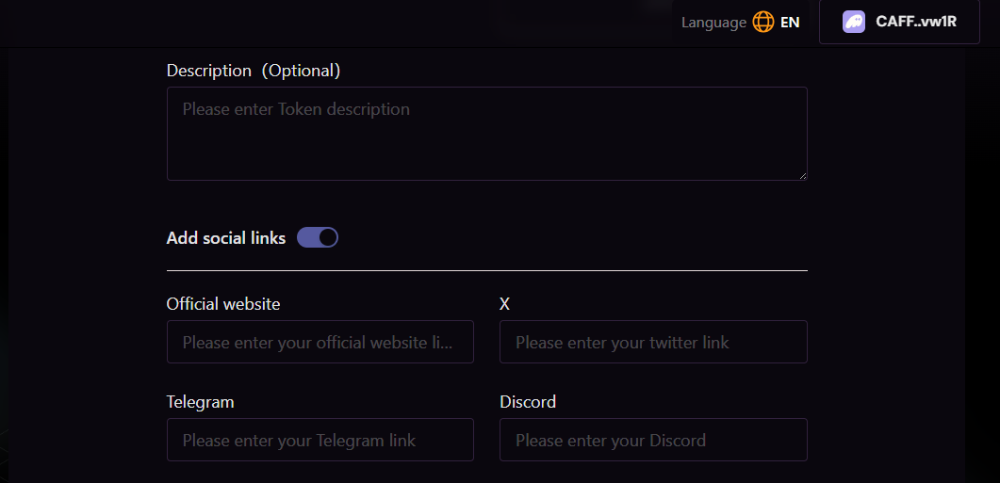The image size is (1000, 483).
Task: Click the Description box resize handle
Action: point(802,175)
